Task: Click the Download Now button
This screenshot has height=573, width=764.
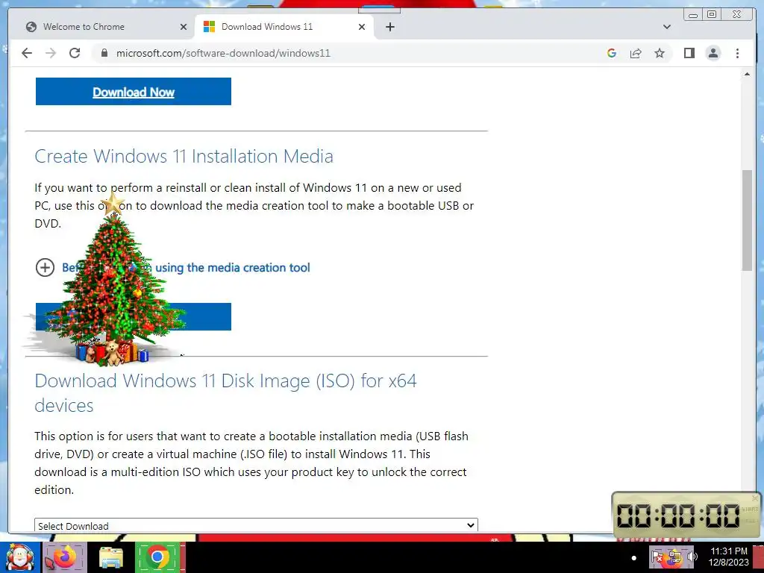Action: (133, 92)
